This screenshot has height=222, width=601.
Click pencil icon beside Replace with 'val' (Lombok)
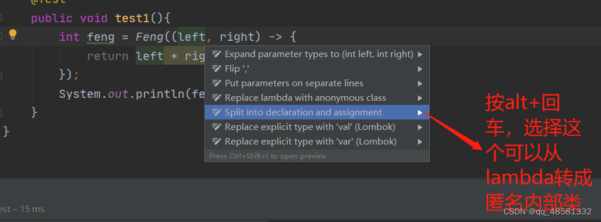(217, 127)
